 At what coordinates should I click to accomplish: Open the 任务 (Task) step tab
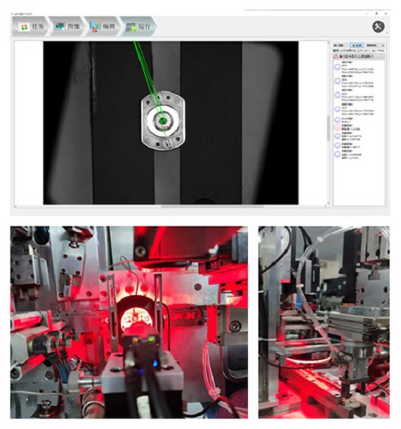coord(31,26)
